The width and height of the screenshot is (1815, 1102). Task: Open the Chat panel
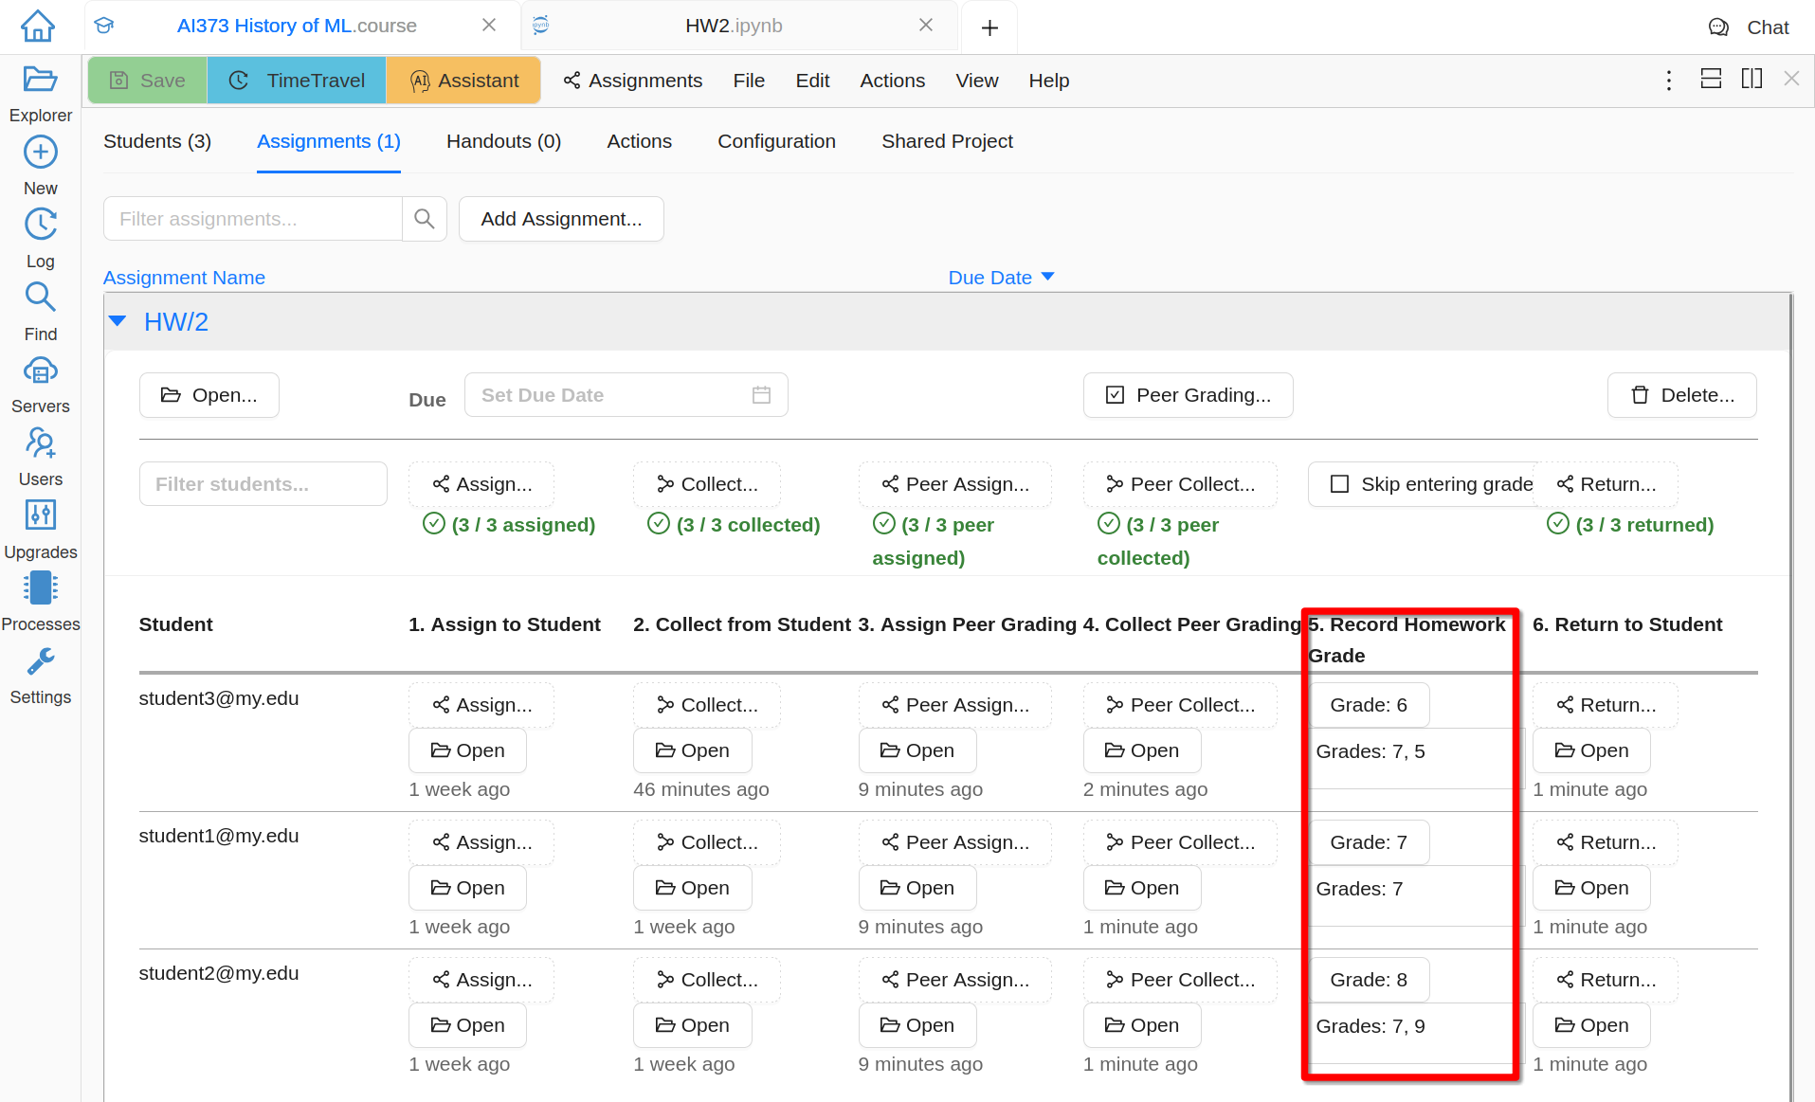(x=1749, y=27)
